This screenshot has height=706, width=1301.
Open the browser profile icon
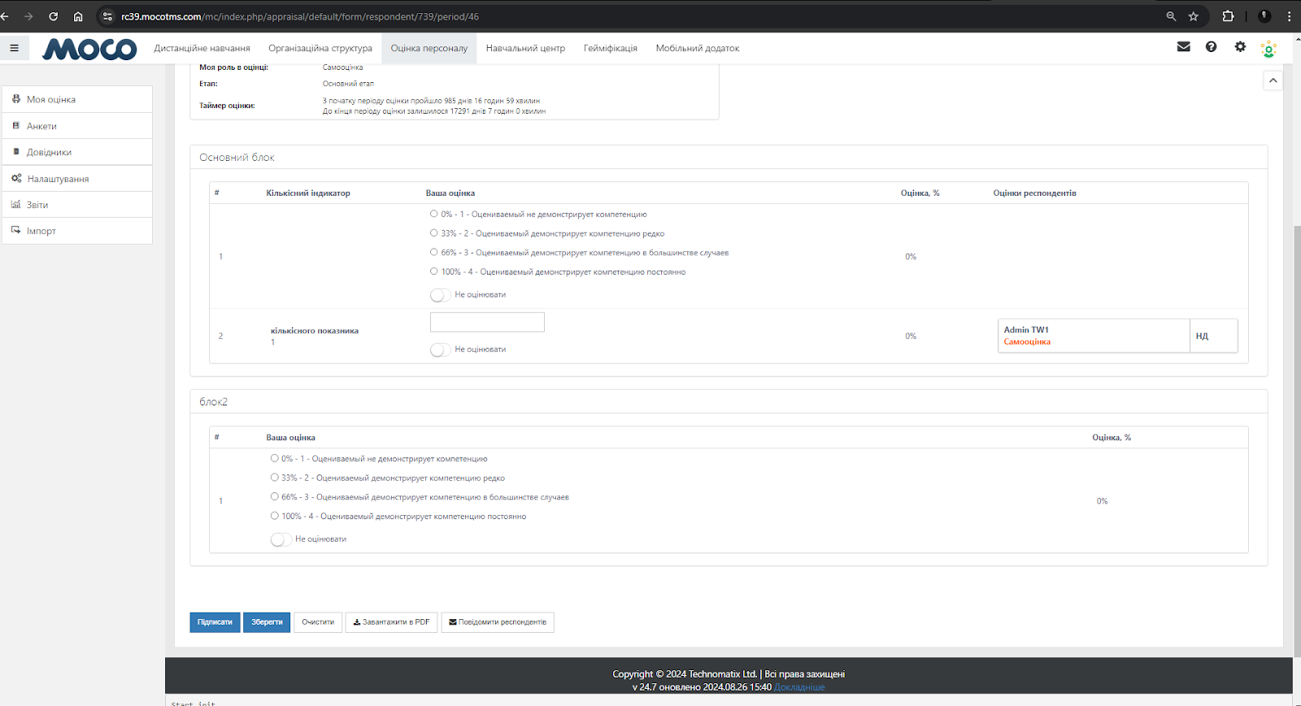[1264, 16]
